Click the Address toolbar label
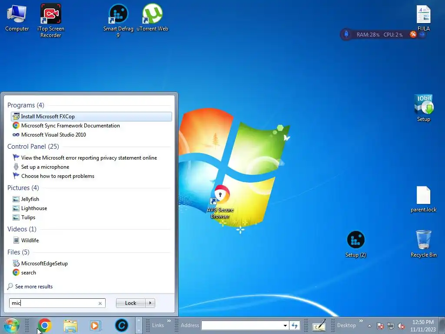445x334 pixels. point(189,325)
